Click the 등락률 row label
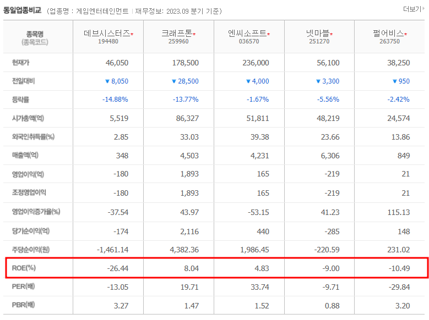The width and height of the screenshot is (429, 320). pyautogui.click(x=20, y=100)
